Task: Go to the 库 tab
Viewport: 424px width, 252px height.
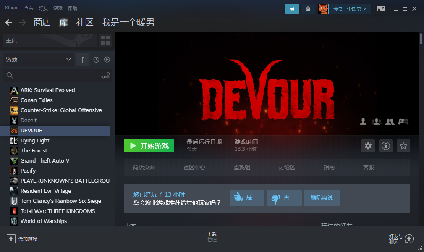Action: pos(63,22)
